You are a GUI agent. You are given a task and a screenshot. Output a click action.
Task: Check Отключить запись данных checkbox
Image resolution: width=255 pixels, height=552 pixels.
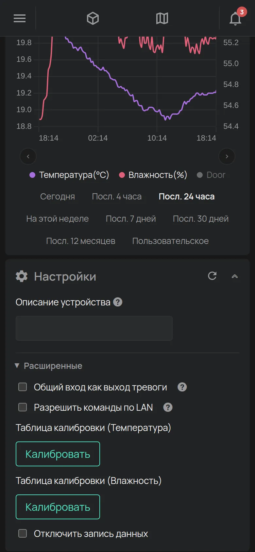point(23,534)
